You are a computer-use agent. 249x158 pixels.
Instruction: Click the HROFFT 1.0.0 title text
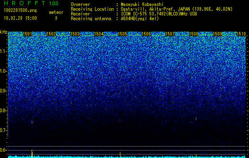[x=31, y=3]
